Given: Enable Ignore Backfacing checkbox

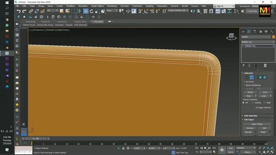Looking at the screenshot, I should 245,85.
